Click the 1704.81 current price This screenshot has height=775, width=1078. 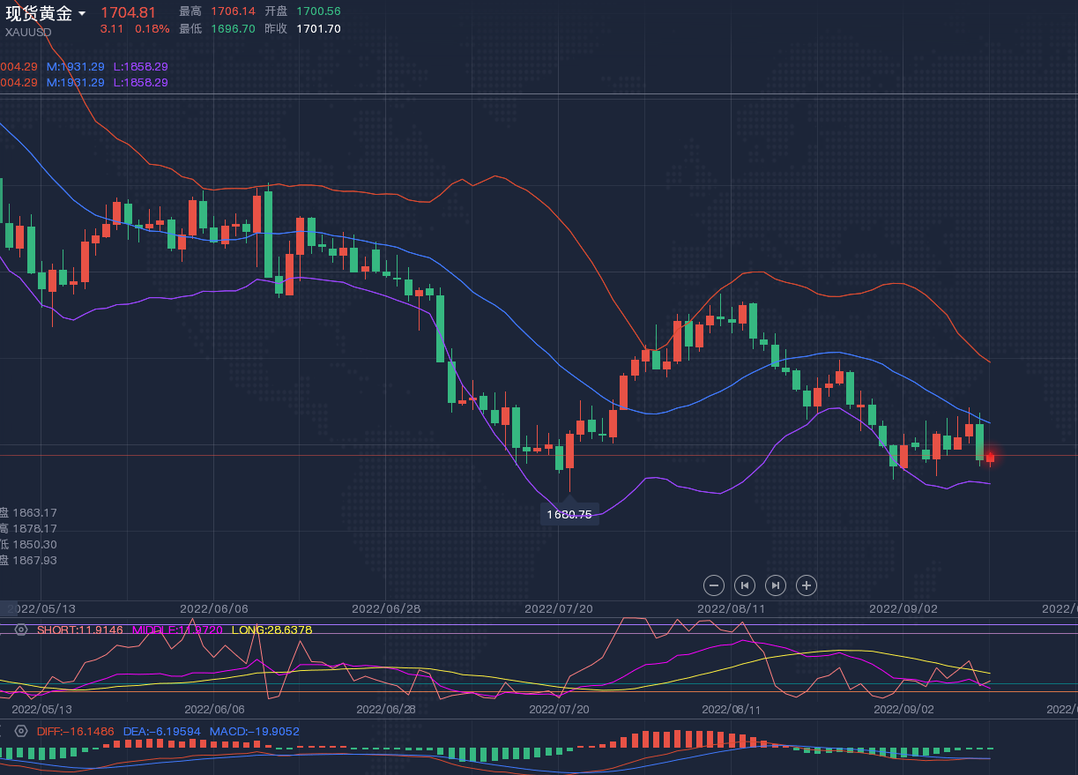128,12
